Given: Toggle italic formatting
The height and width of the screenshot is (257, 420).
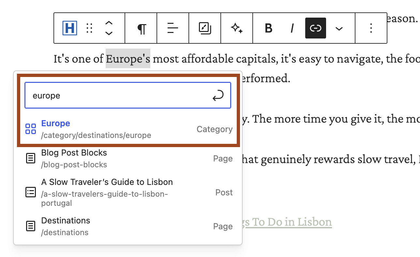Looking at the screenshot, I should click(292, 28).
